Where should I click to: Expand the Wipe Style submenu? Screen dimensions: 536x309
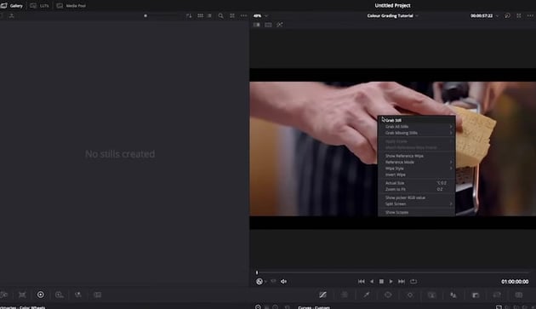416,169
